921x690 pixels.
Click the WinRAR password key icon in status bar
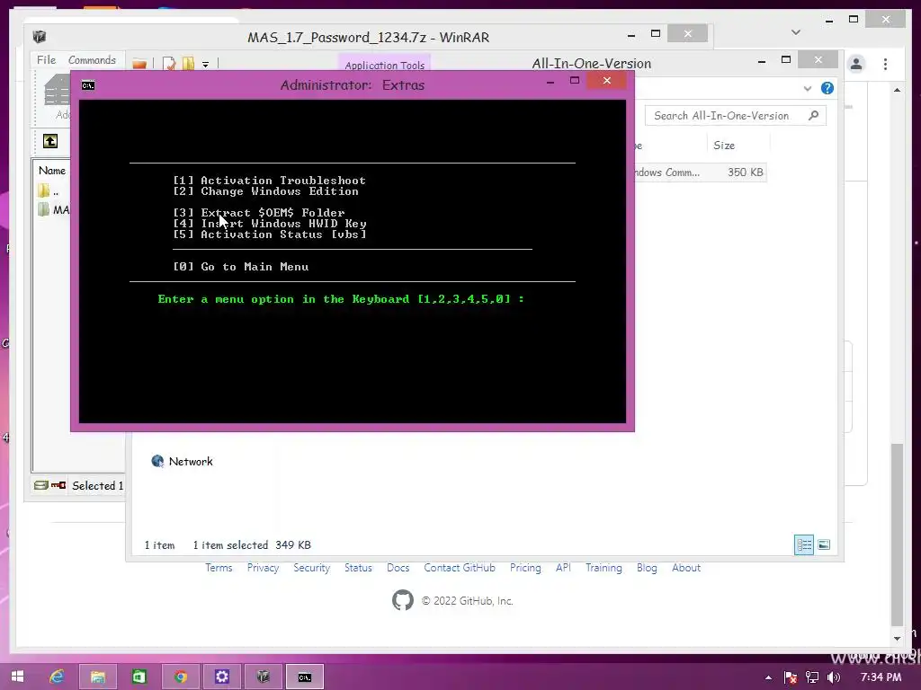pyautogui.click(x=58, y=485)
